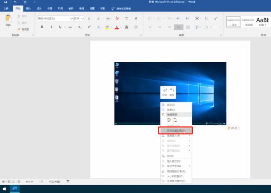
Task: Click the Save icon in quick access toolbar
Action: (5, 2)
